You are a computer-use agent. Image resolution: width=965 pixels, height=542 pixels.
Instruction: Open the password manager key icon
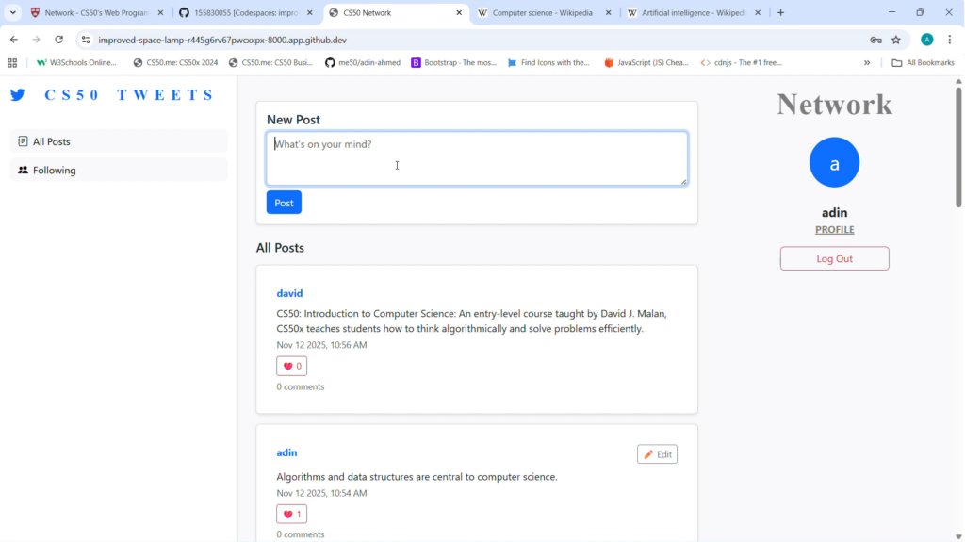click(x=875, y=40)
